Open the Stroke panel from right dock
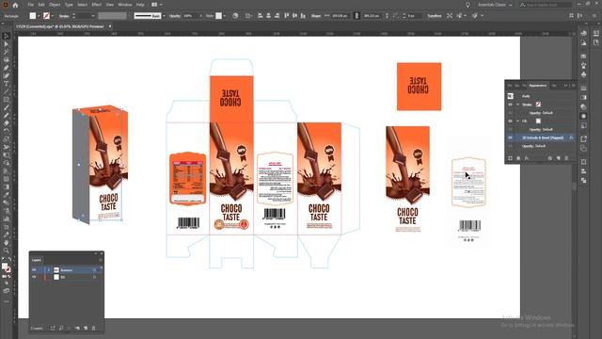This screenshot has width=602, height=339. point(583,88)
